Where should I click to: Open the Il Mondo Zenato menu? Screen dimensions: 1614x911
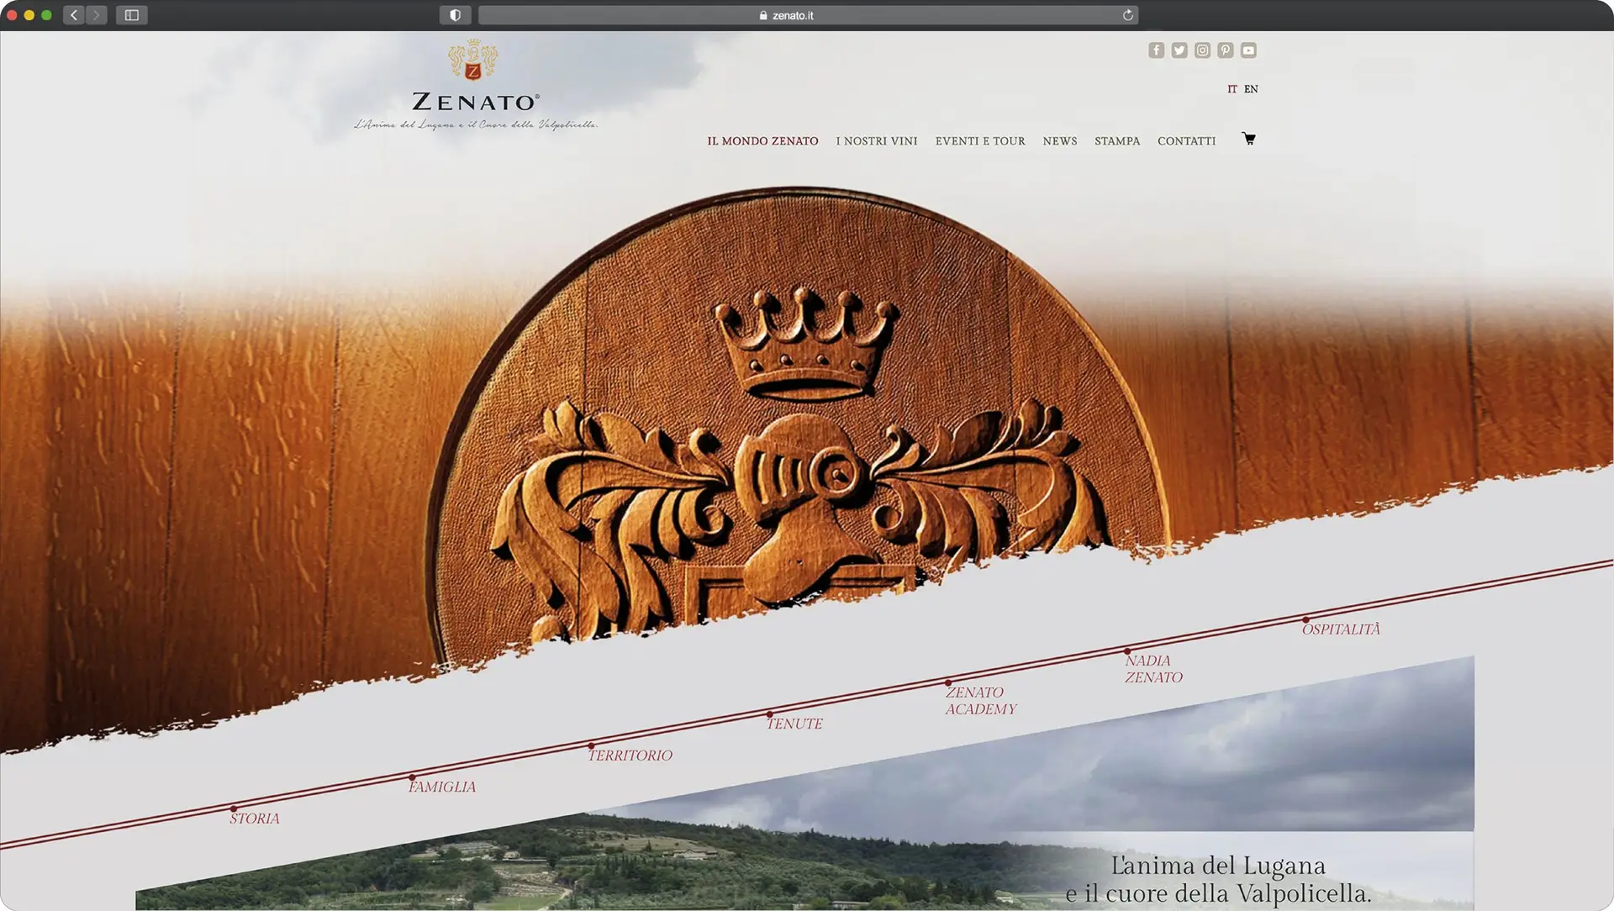(x=762, y=141)
